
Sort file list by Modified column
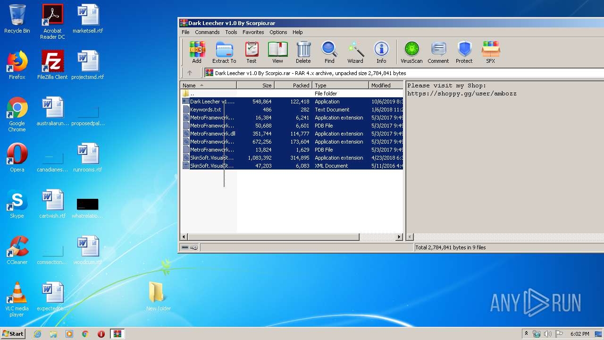[x=386, y=85]
